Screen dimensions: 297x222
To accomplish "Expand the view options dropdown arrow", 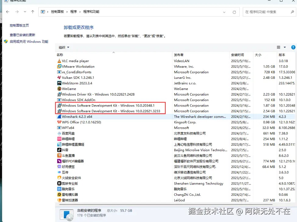I will point(285,47).
